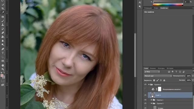Image resolution: width=194 pixels, height=109 pixels.
Task: Select the Zoom tool
Action: [3, 69]
